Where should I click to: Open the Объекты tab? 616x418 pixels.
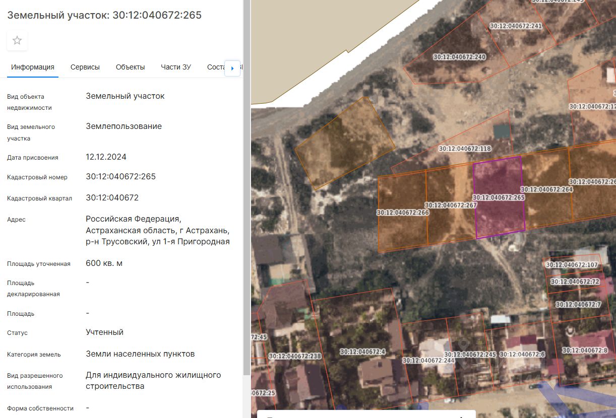pos(130,67)
